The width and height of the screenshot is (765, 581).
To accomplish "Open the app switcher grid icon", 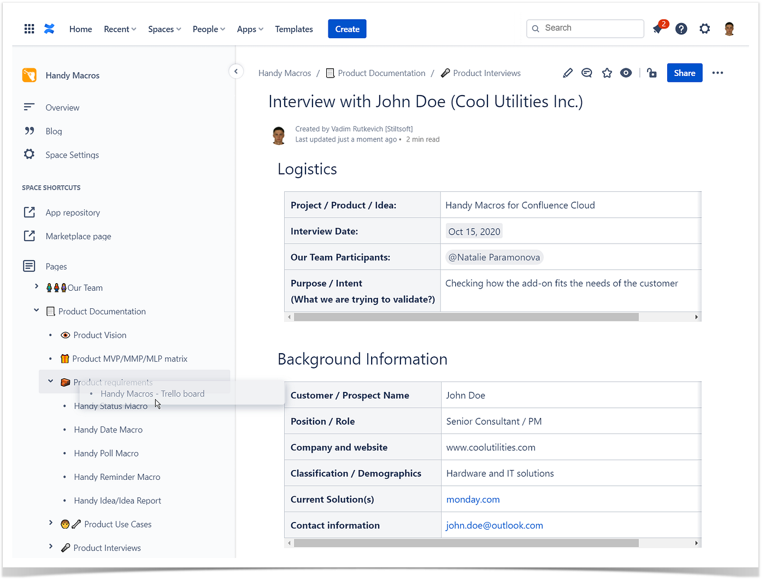I will tap(30, 29).
